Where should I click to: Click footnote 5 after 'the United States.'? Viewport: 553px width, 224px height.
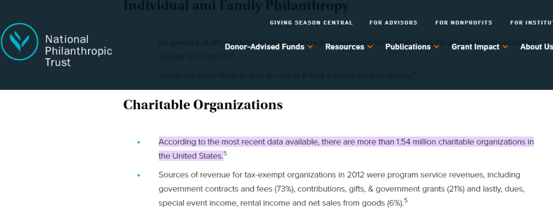[x=225, y=153]
